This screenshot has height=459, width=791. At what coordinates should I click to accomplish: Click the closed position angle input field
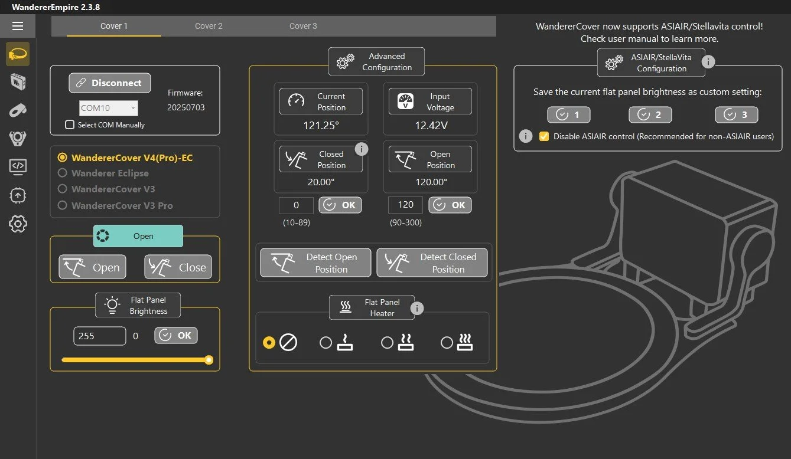[297, 205]
